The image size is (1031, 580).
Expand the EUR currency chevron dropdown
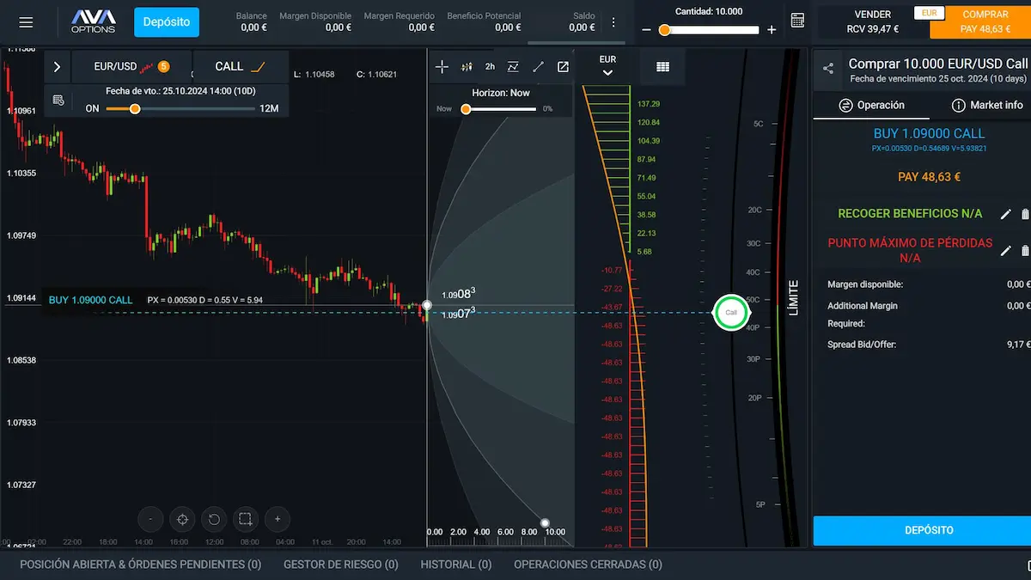607,73
